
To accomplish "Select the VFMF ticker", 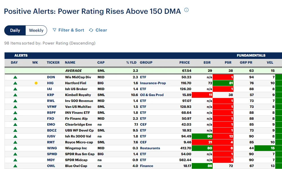I will click(x=52, y=107).
